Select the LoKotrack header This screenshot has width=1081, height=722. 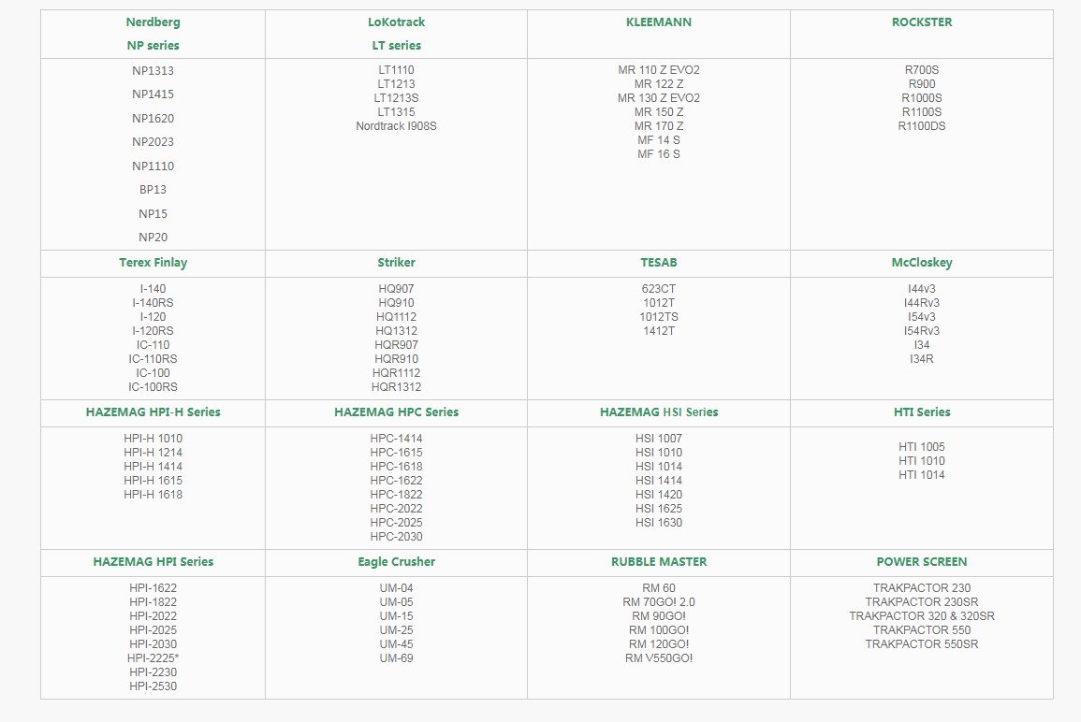click(397, 22)
